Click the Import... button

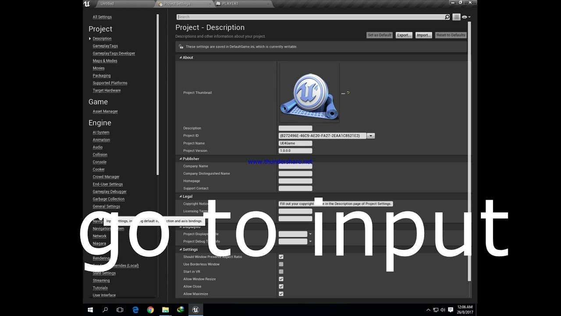424,35
